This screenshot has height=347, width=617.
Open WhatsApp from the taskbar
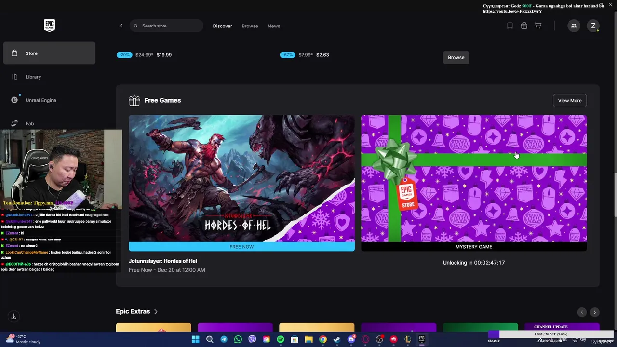[x=238, y=339]
